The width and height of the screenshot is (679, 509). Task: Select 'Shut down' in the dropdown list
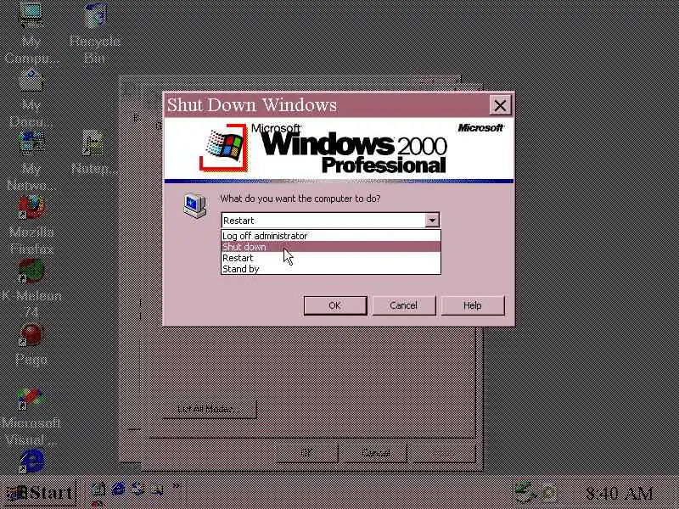click(331, 247)
